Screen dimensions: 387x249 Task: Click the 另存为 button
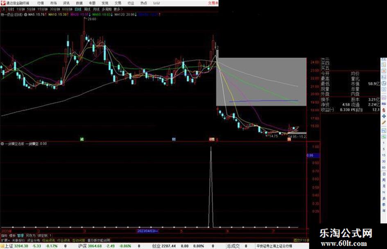pyautogui.click(x=31, y=236)
